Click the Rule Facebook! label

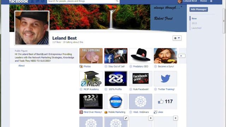click(141, 89)
